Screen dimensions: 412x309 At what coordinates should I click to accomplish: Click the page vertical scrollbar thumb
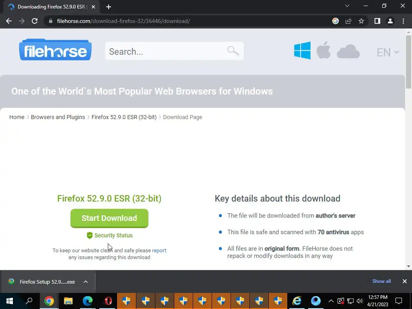[x=408, y=62]
